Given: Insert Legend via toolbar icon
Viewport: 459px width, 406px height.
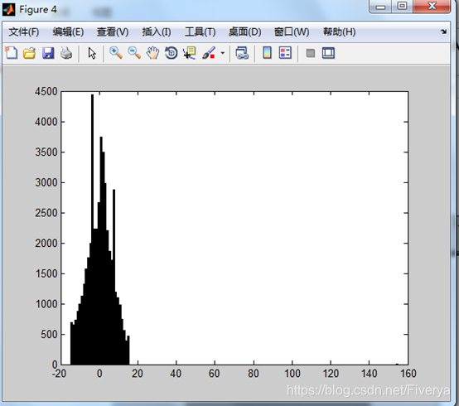Looking at the screenshot, I should (x=285, y=53).
